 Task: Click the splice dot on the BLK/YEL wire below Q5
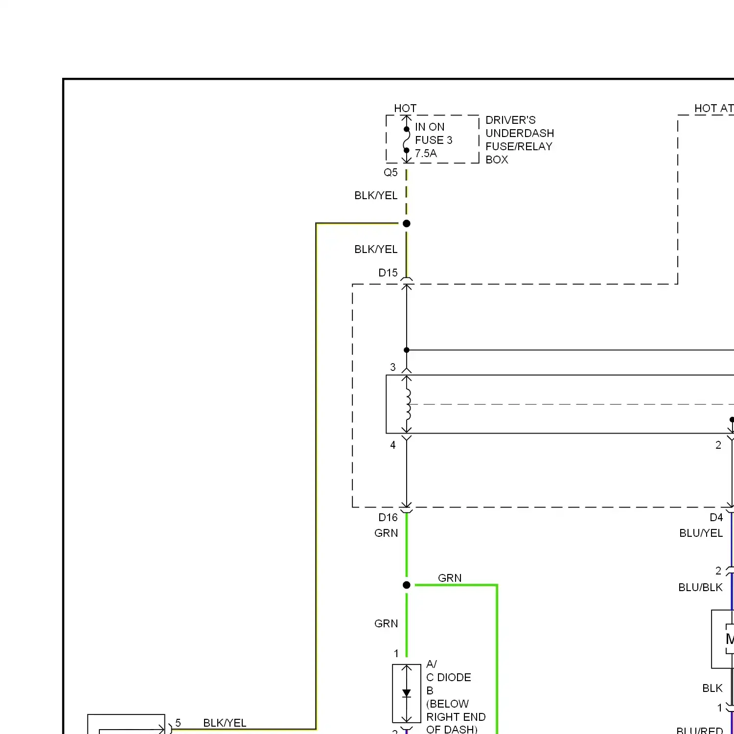(x=407, y=224)
